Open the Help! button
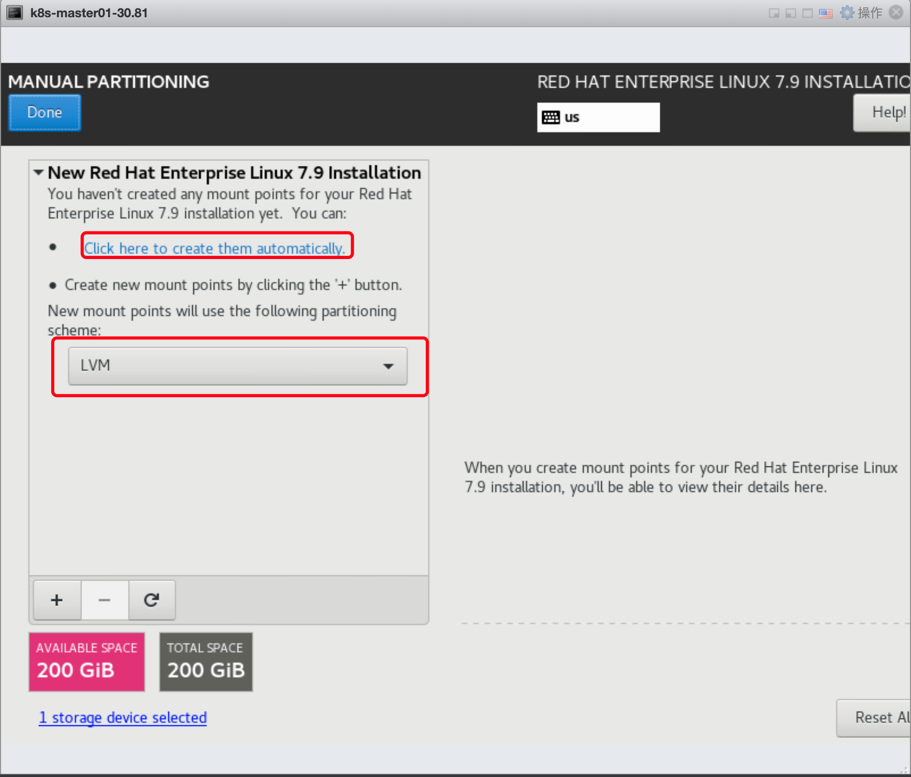This screenshot has height=777, width=911. click(883, 113)
